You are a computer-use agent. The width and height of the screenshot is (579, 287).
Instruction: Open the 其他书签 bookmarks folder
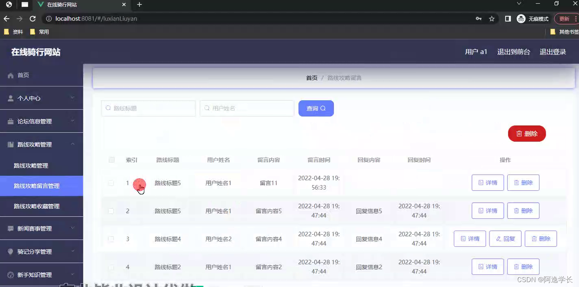pos(564,32)
